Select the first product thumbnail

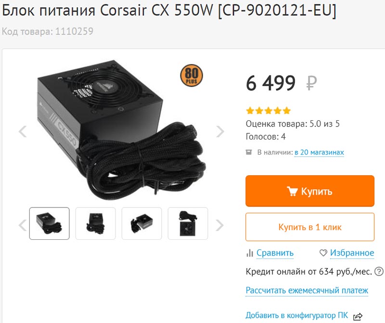tap(50, 223)
